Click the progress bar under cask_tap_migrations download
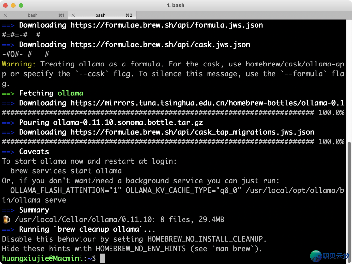352x264 pixels. [x=158, y=142]
